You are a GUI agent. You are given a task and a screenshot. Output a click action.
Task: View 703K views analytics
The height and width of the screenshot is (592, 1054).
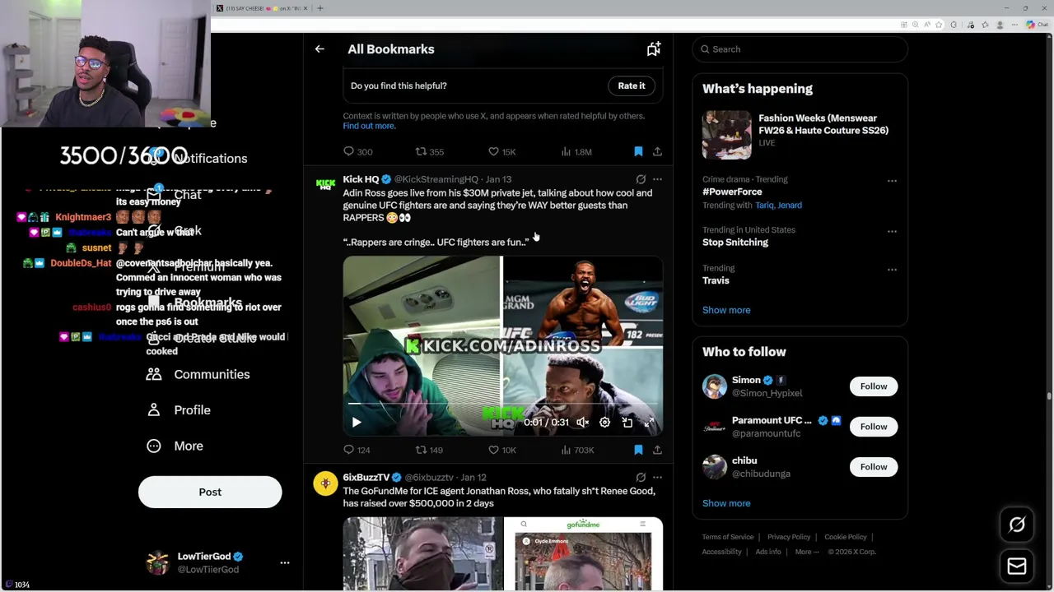(x=577, y=451)
